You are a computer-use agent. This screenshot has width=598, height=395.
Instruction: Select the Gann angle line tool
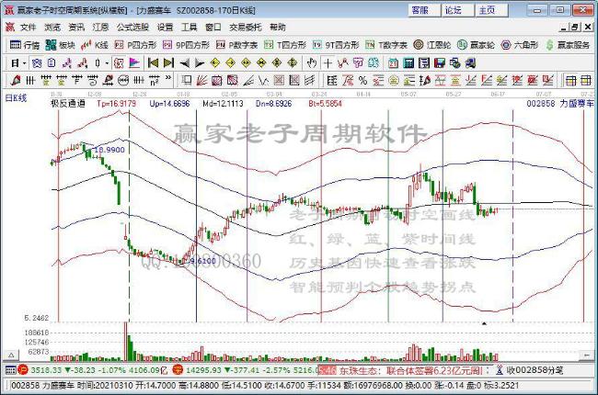247,80
